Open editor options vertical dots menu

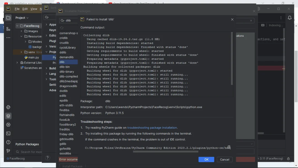click(x=281, y=18)
